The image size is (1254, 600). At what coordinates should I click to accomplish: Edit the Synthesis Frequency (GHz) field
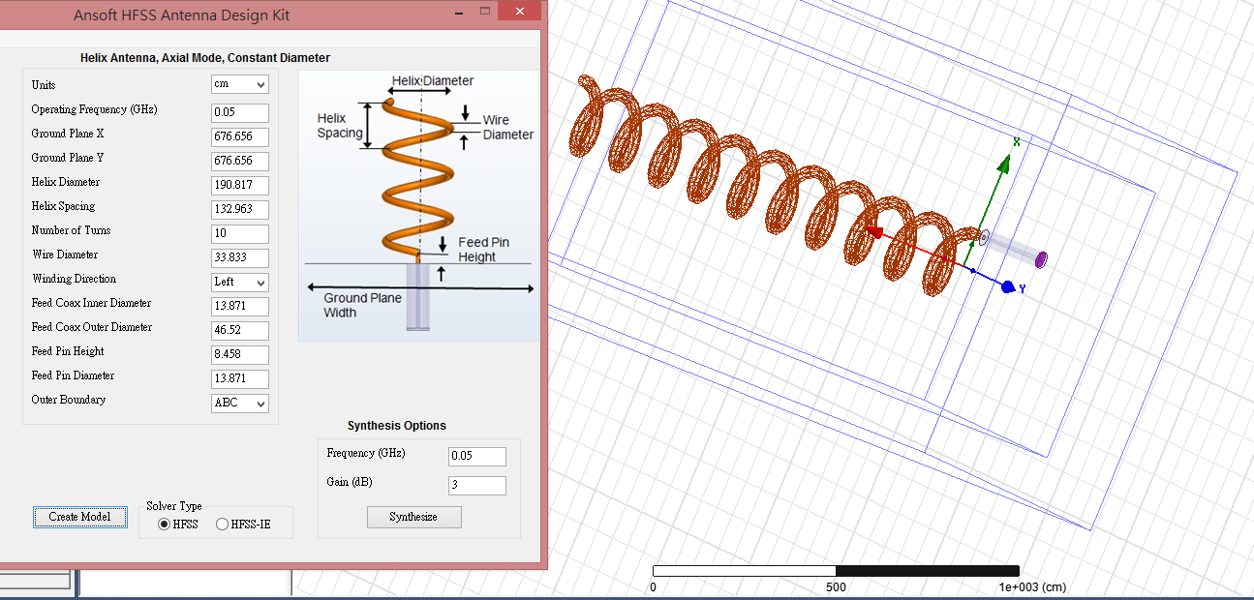click(477, 456)
